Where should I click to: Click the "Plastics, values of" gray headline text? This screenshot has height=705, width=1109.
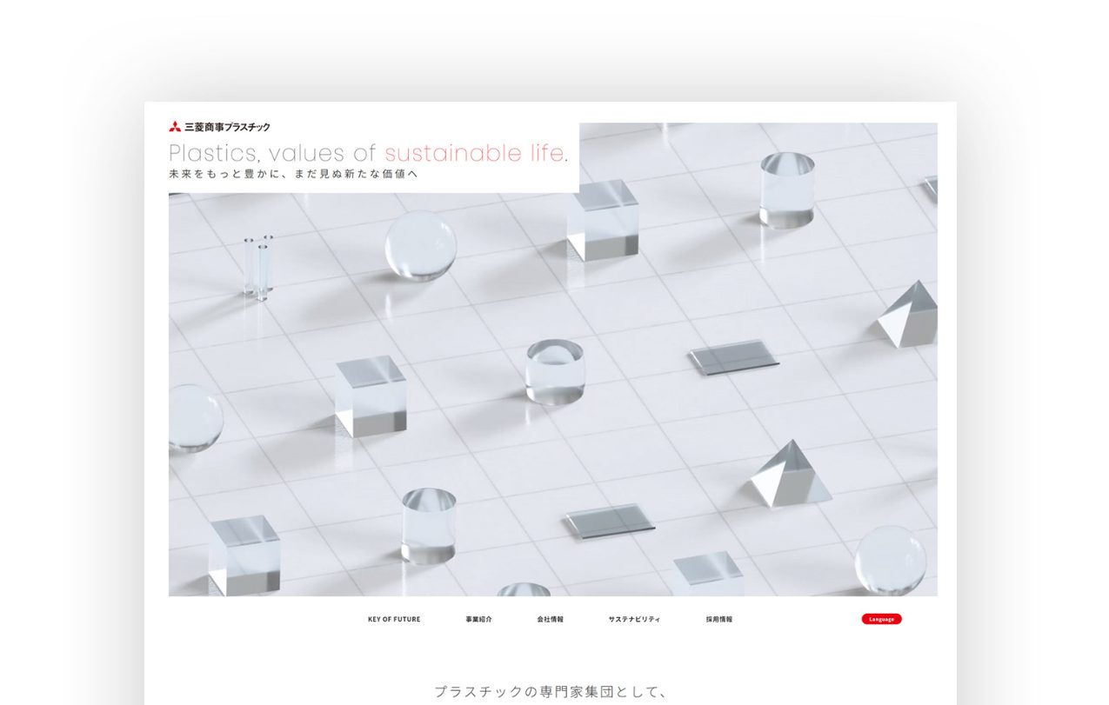tap(272, 154)
